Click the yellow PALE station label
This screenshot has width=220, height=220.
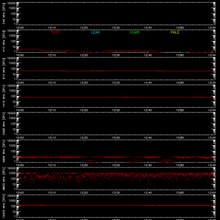click(x=175, y=32)
